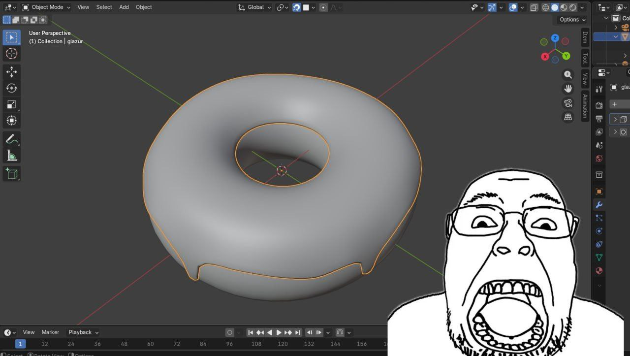Toggle camera view in the viewport

(x=568, y=103)
